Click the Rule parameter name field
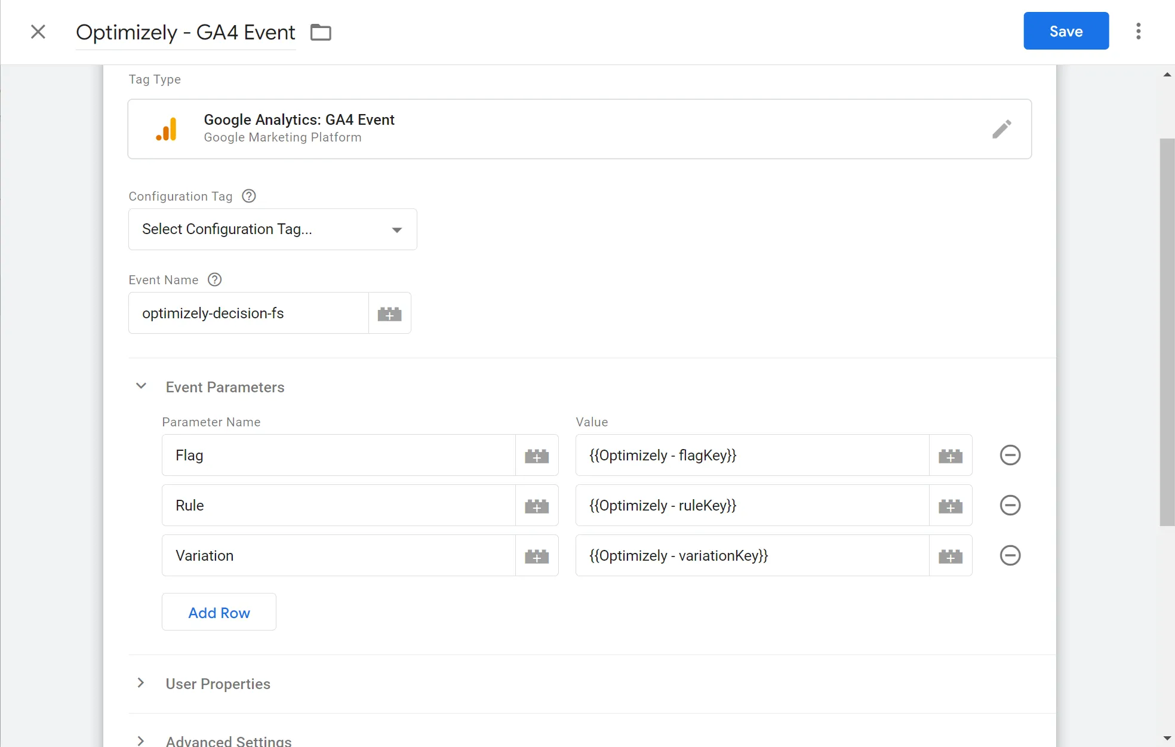The height and width of the screenshot is (747, 1175). pos(339,505)
